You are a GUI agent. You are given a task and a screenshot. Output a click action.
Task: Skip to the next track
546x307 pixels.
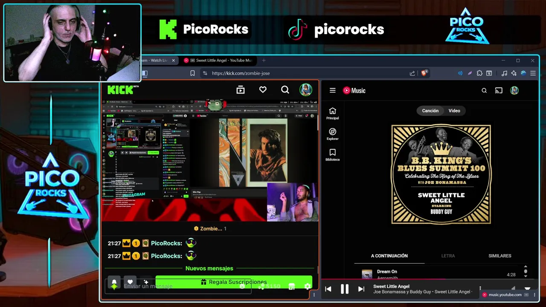[361, 289]
